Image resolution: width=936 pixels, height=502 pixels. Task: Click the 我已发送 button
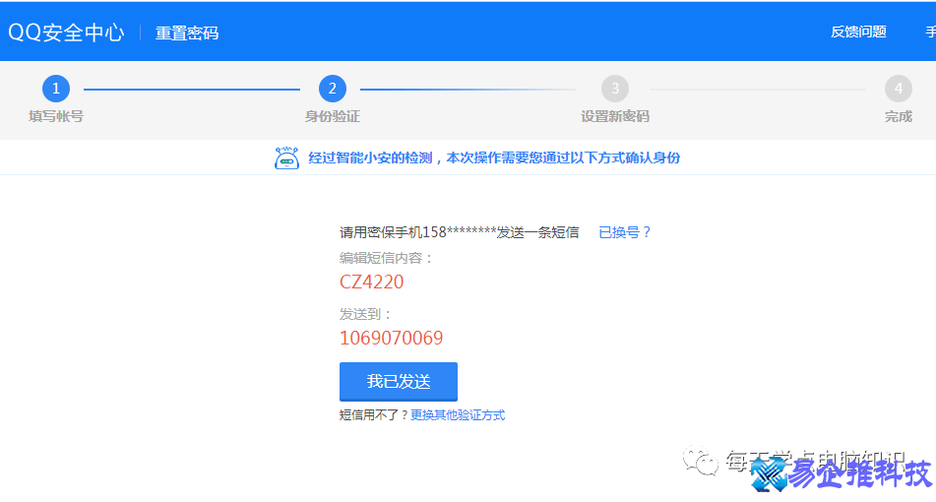click(399, 382)
